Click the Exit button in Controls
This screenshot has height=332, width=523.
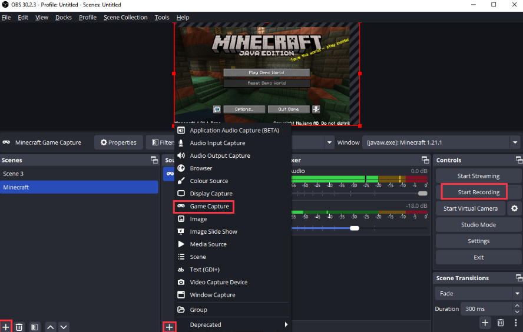point(478,257)
